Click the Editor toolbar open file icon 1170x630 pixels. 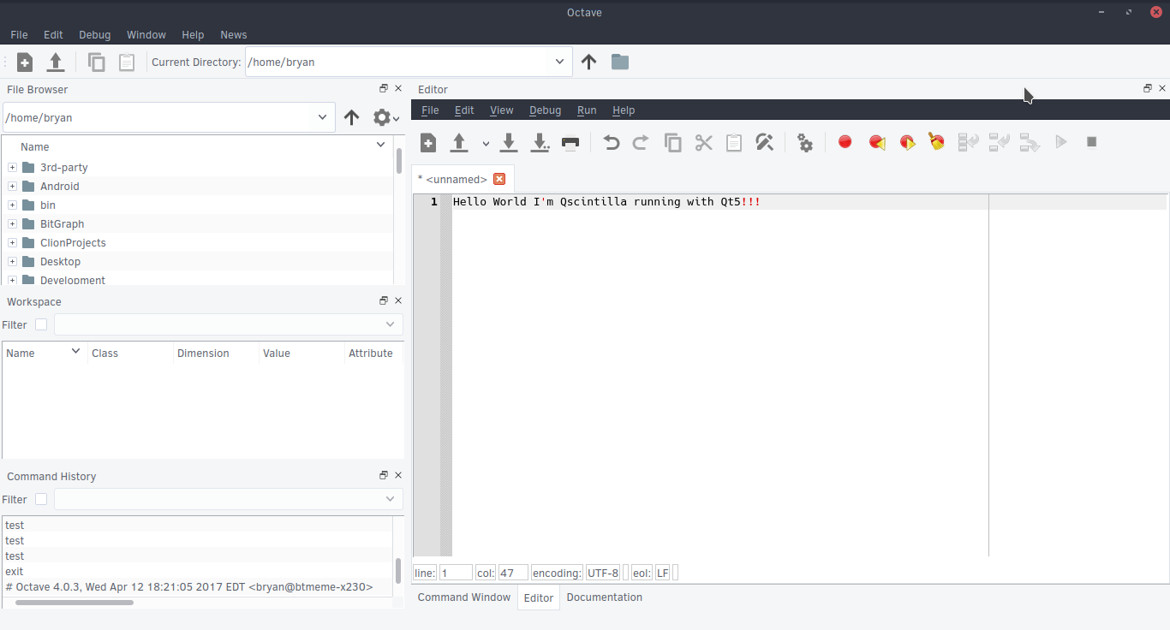tap(459, 143)
